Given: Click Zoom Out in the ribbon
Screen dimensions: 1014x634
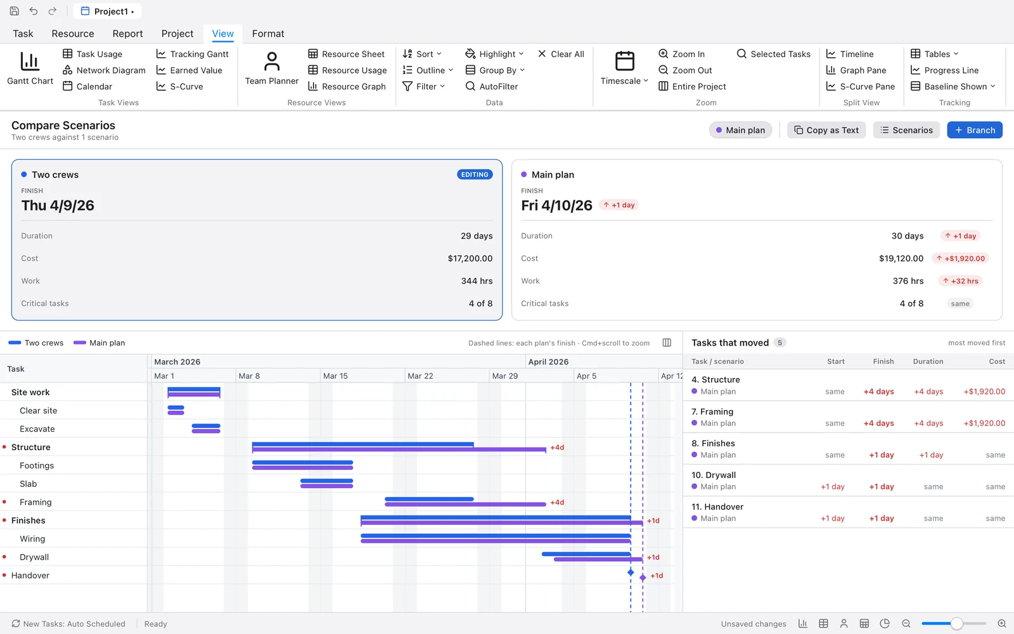Looking at the screenshot, I should tap(685, 70).
